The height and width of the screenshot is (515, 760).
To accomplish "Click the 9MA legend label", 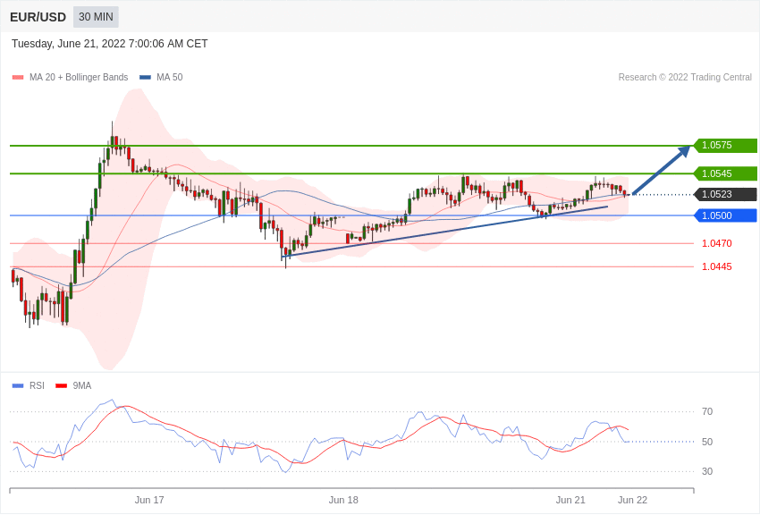I will pos(82,385).
